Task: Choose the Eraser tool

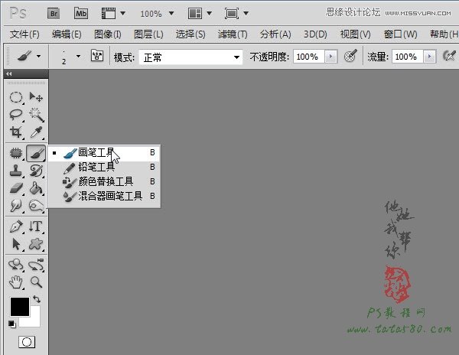Action: coord(15,188)
